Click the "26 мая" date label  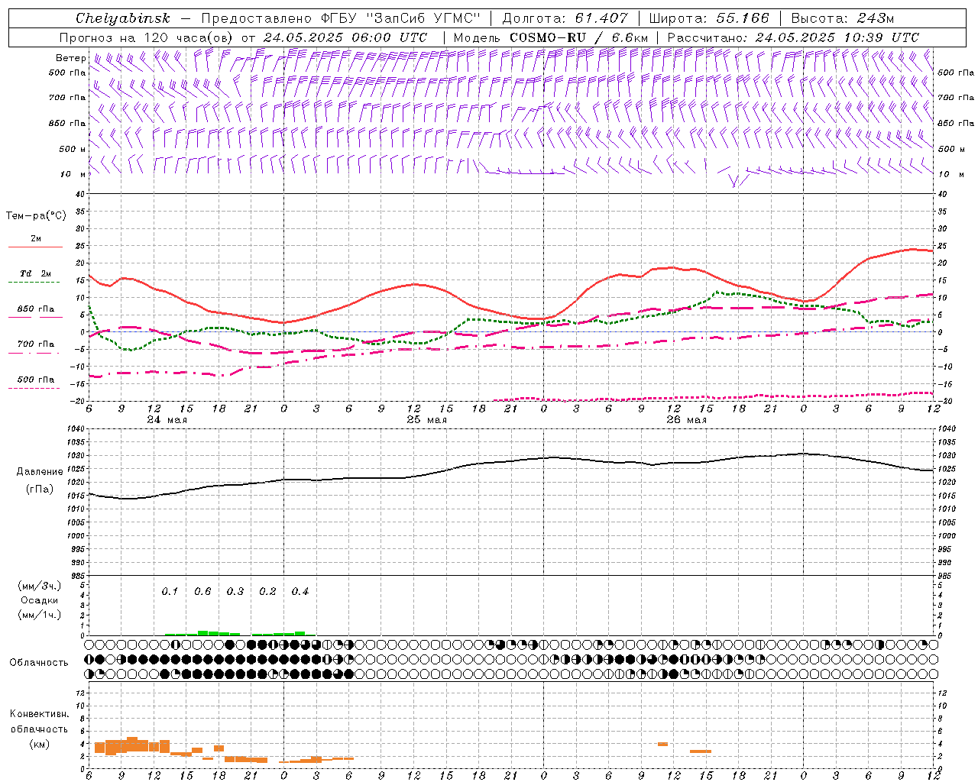(x=686, y=420)
